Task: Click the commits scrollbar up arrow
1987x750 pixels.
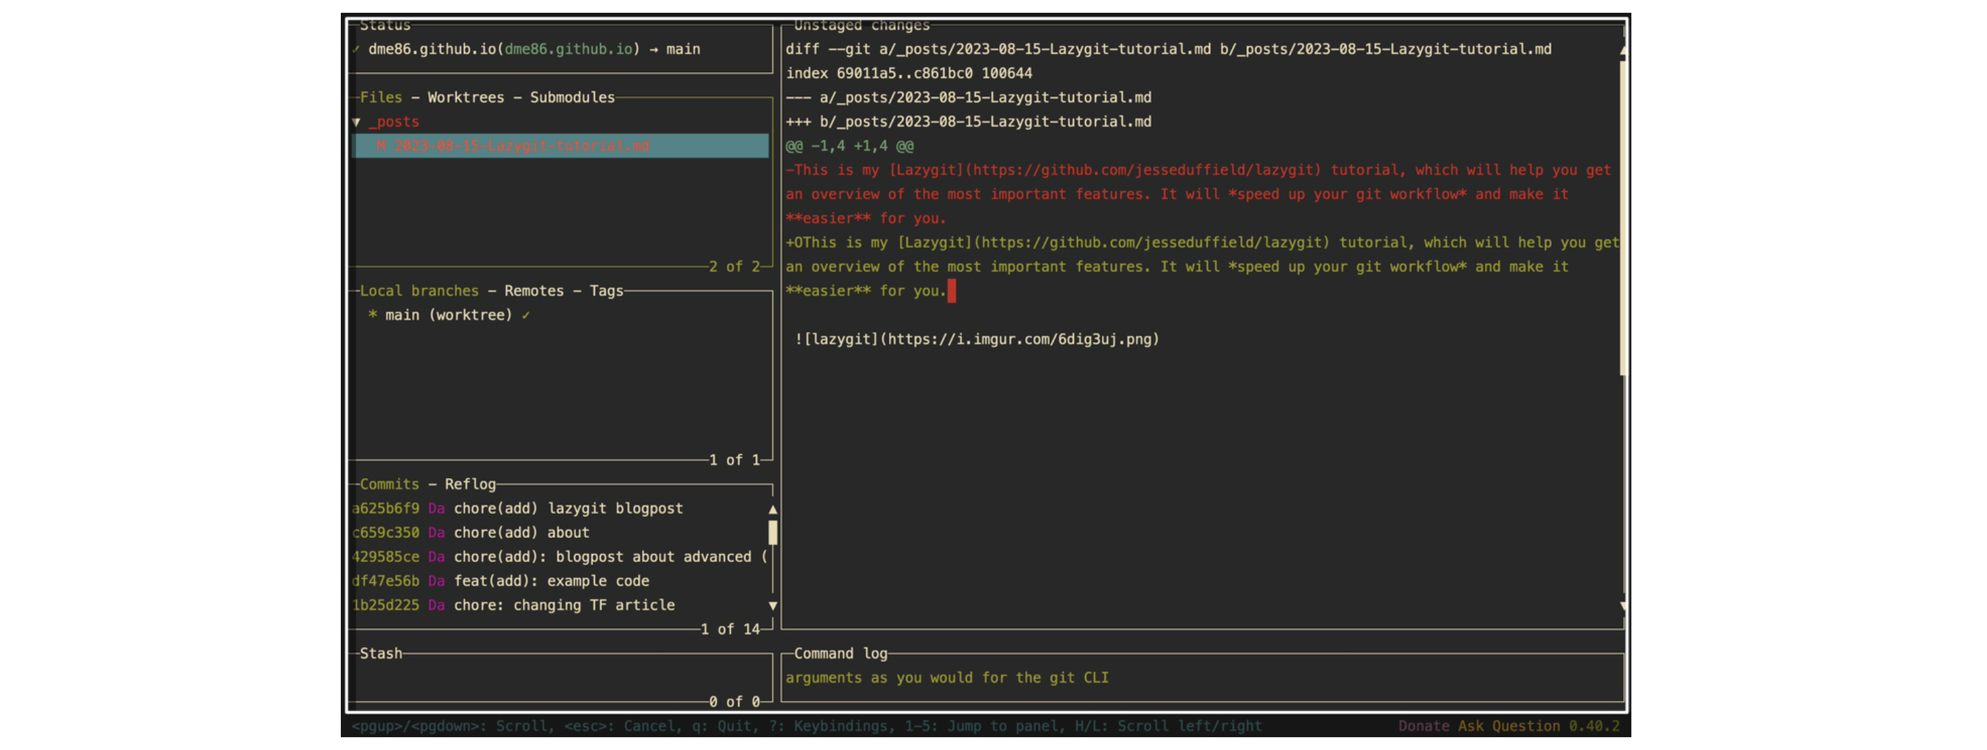Action: (x=773, y=510)
